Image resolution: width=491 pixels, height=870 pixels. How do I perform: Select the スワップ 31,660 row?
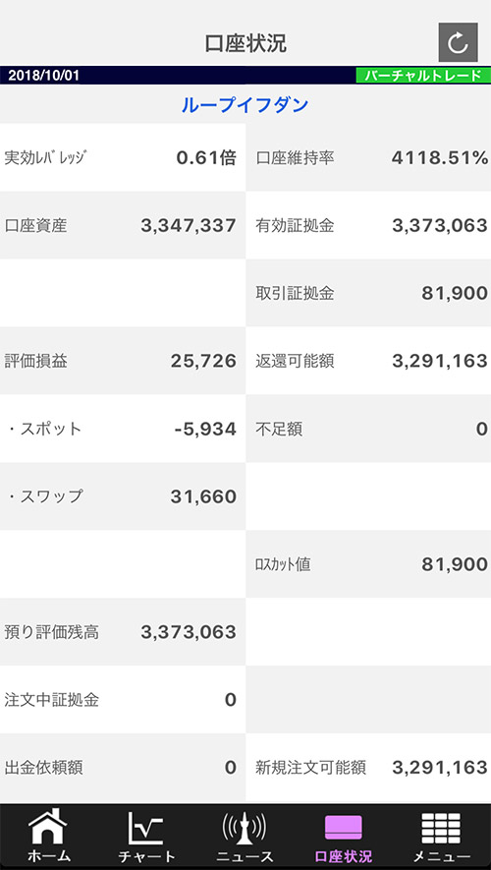[x=123, y=496]
